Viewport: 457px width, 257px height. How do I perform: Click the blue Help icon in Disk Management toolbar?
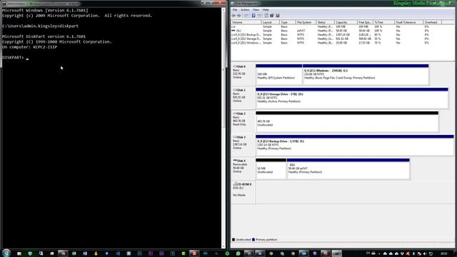point(253,16)
